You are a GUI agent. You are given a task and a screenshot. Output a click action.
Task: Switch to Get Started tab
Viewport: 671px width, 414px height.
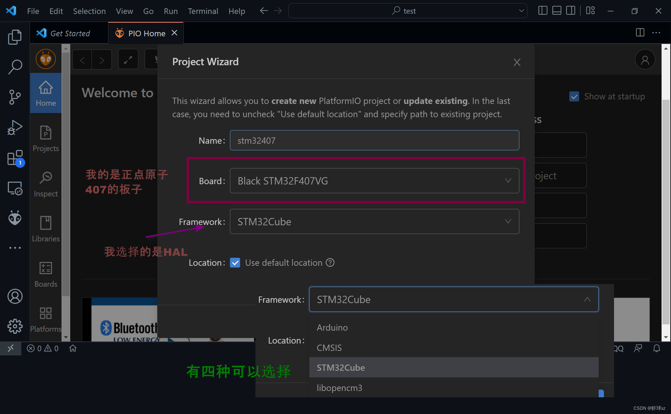(x=69, y=33)
